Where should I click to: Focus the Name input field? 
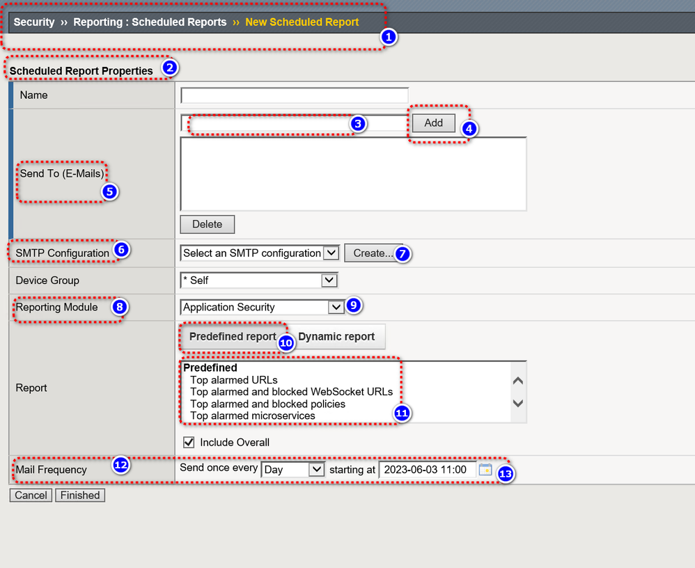coord(295,95)
